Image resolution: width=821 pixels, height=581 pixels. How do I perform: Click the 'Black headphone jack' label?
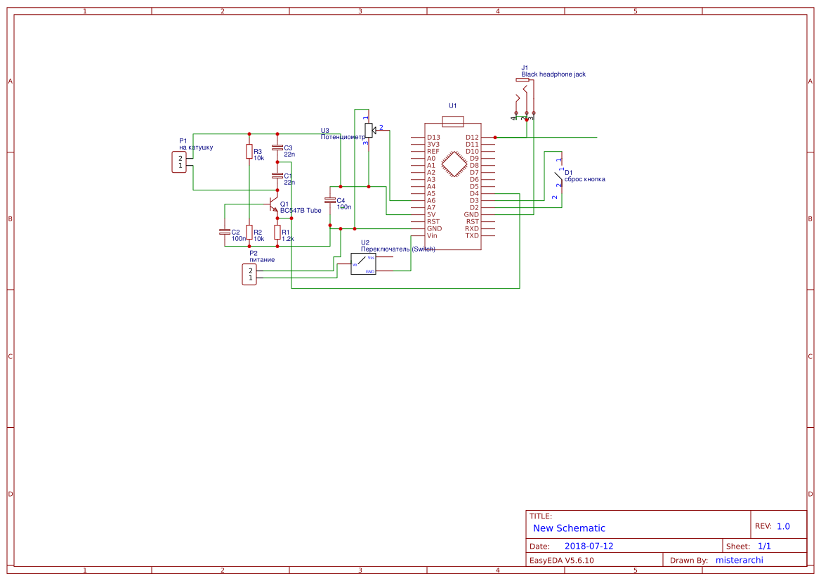point(553,74)
